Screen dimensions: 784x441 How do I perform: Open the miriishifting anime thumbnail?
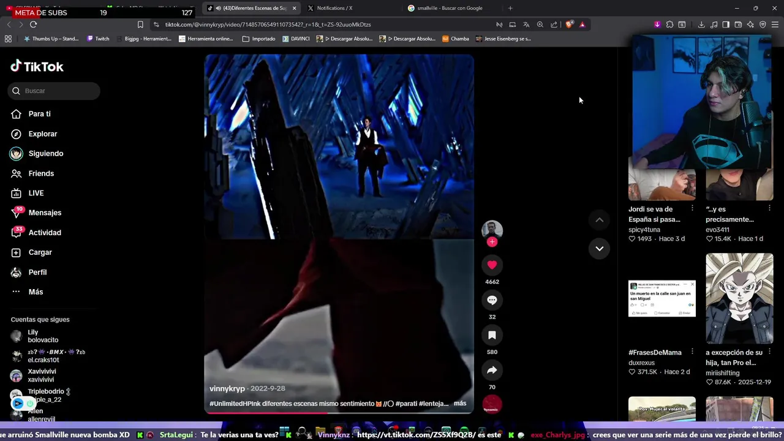739,298
